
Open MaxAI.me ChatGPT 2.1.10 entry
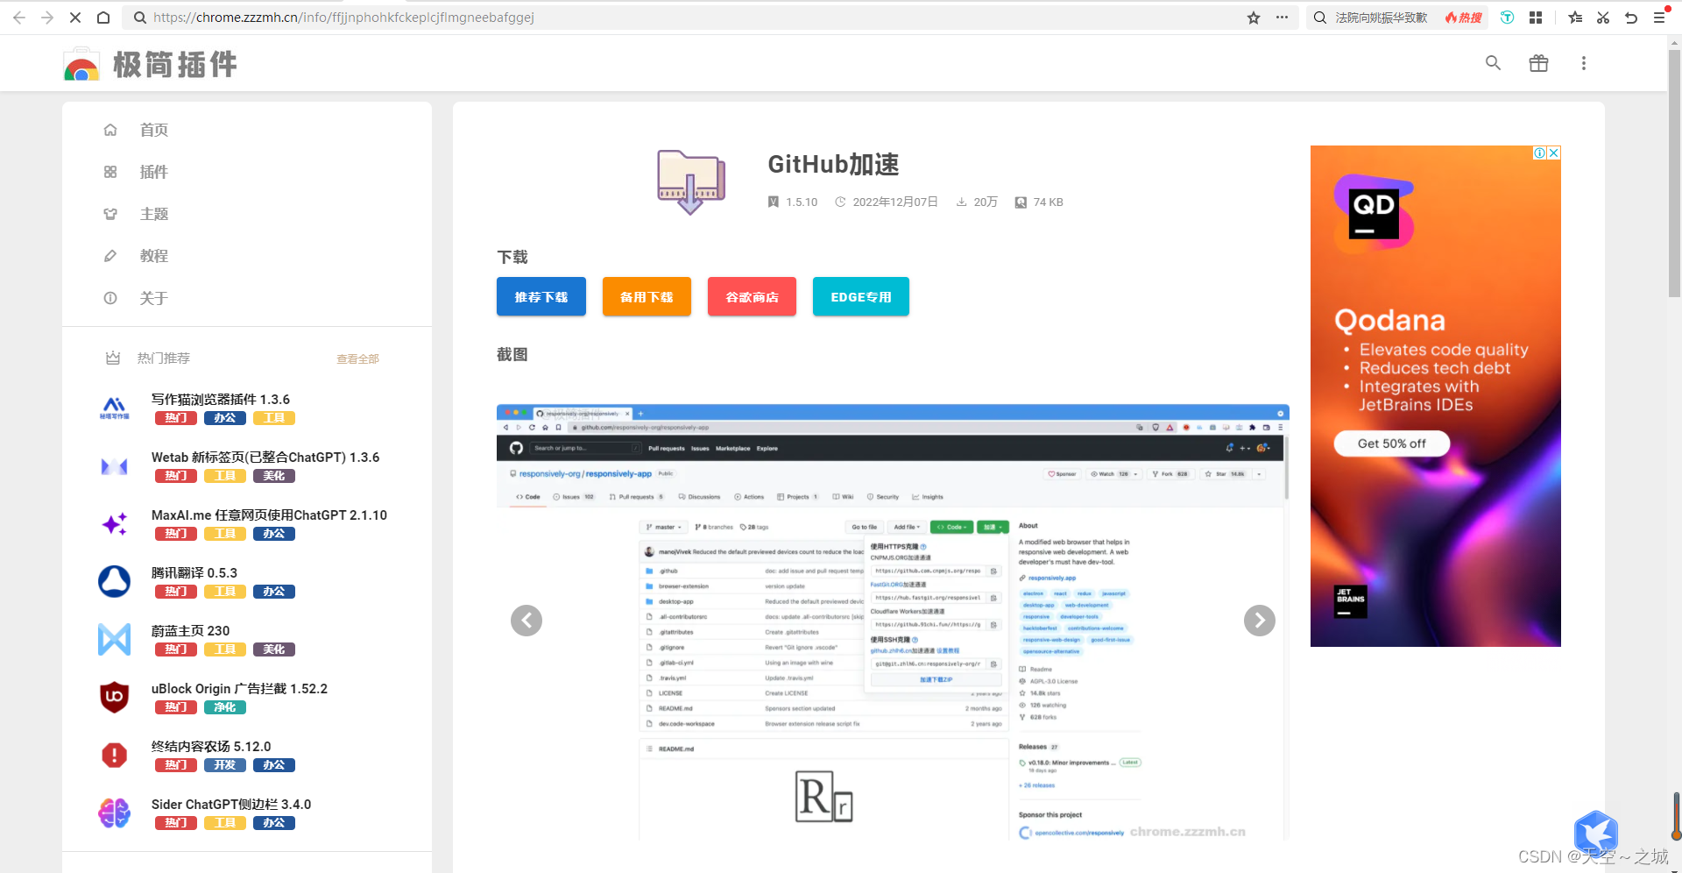point(269,515)
